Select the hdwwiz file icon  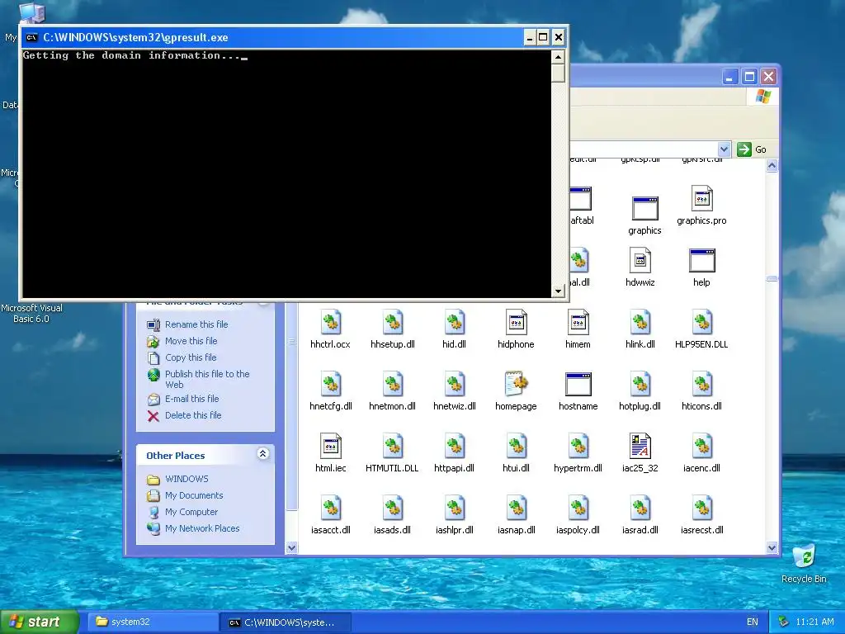point(640,260)
